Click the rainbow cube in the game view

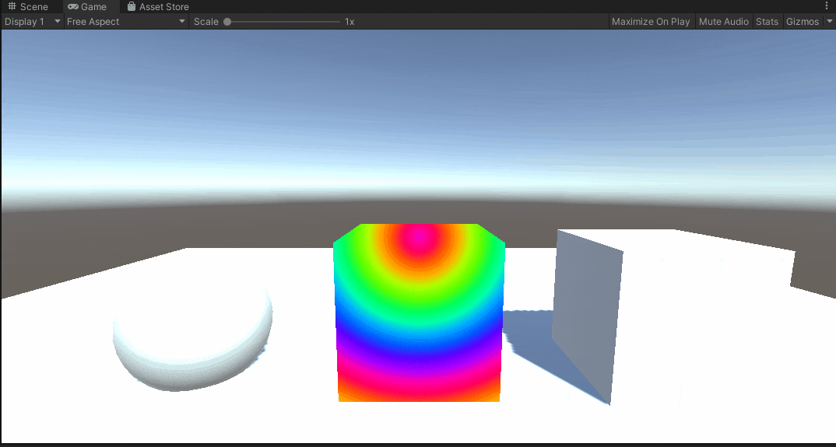click(419, 313)
